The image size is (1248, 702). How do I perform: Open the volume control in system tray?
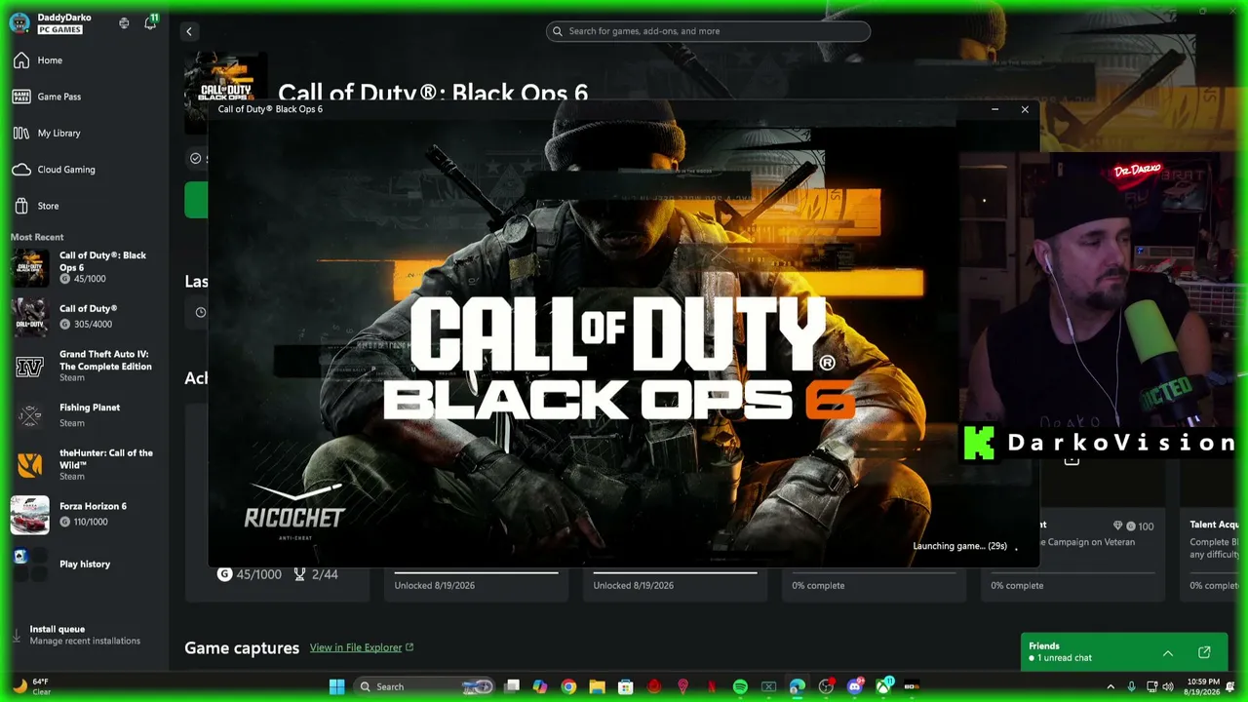pos(1168,686)
